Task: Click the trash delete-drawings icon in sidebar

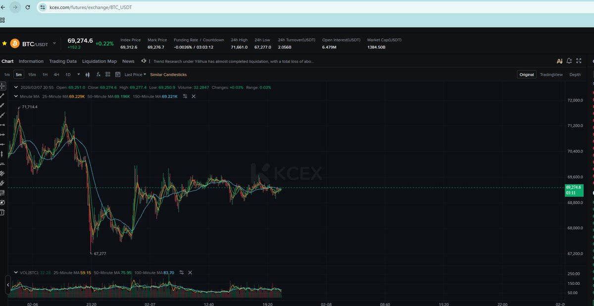Action: pyautogui.click(x=2, y=212)
